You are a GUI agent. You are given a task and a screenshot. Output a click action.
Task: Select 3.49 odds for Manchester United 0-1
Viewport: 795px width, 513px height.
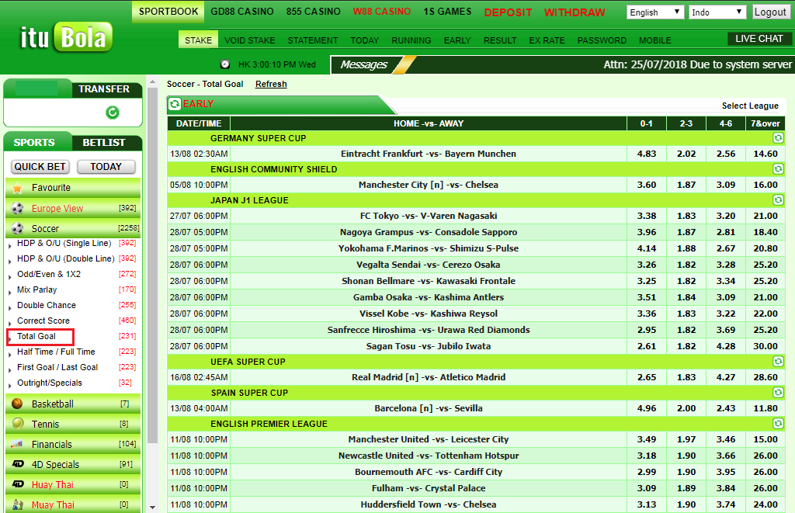point(647,439)
